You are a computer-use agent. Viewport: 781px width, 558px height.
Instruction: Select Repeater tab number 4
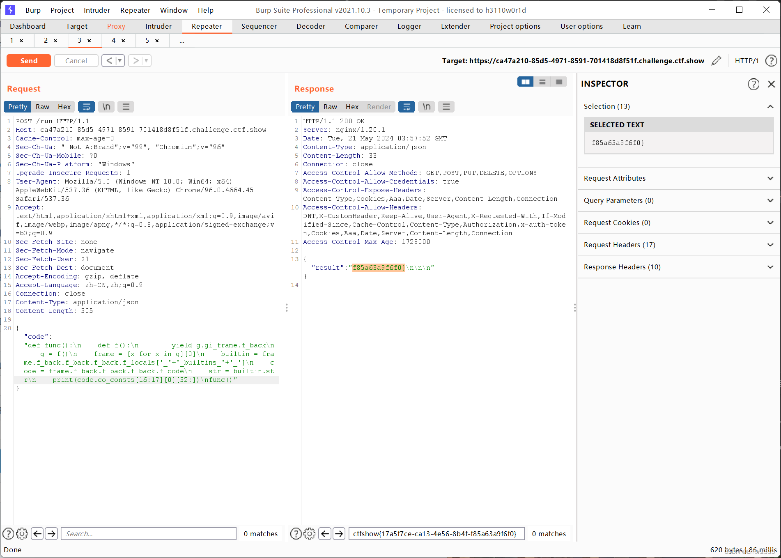tap(113, 40)
